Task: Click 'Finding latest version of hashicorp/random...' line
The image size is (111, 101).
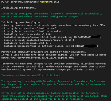Action: tap(33, 31)
